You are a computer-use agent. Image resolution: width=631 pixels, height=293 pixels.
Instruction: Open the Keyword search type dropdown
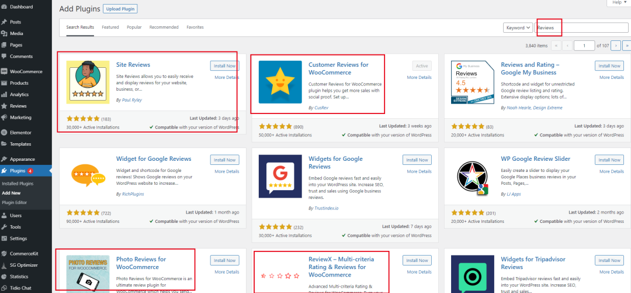point(518,27)
